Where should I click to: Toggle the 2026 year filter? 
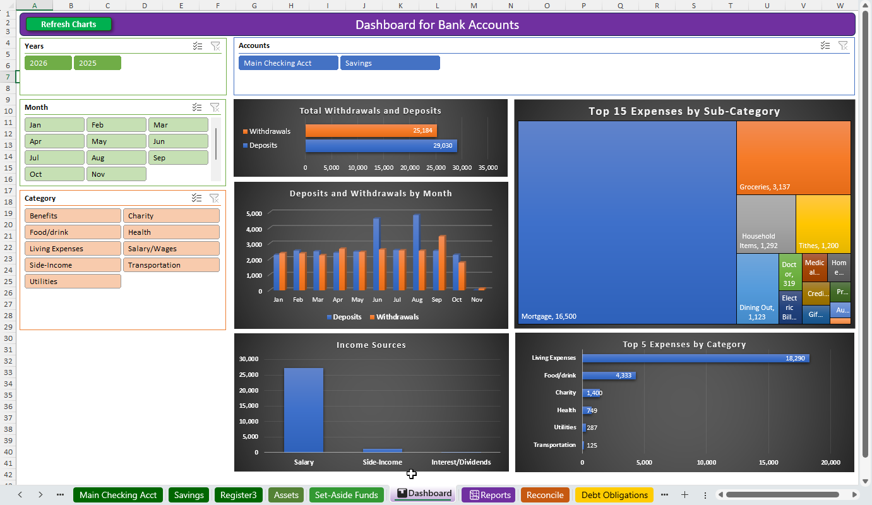[48, 63]
